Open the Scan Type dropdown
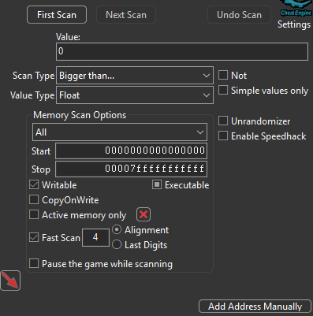 pyautogui.click(x=135, y=76)
